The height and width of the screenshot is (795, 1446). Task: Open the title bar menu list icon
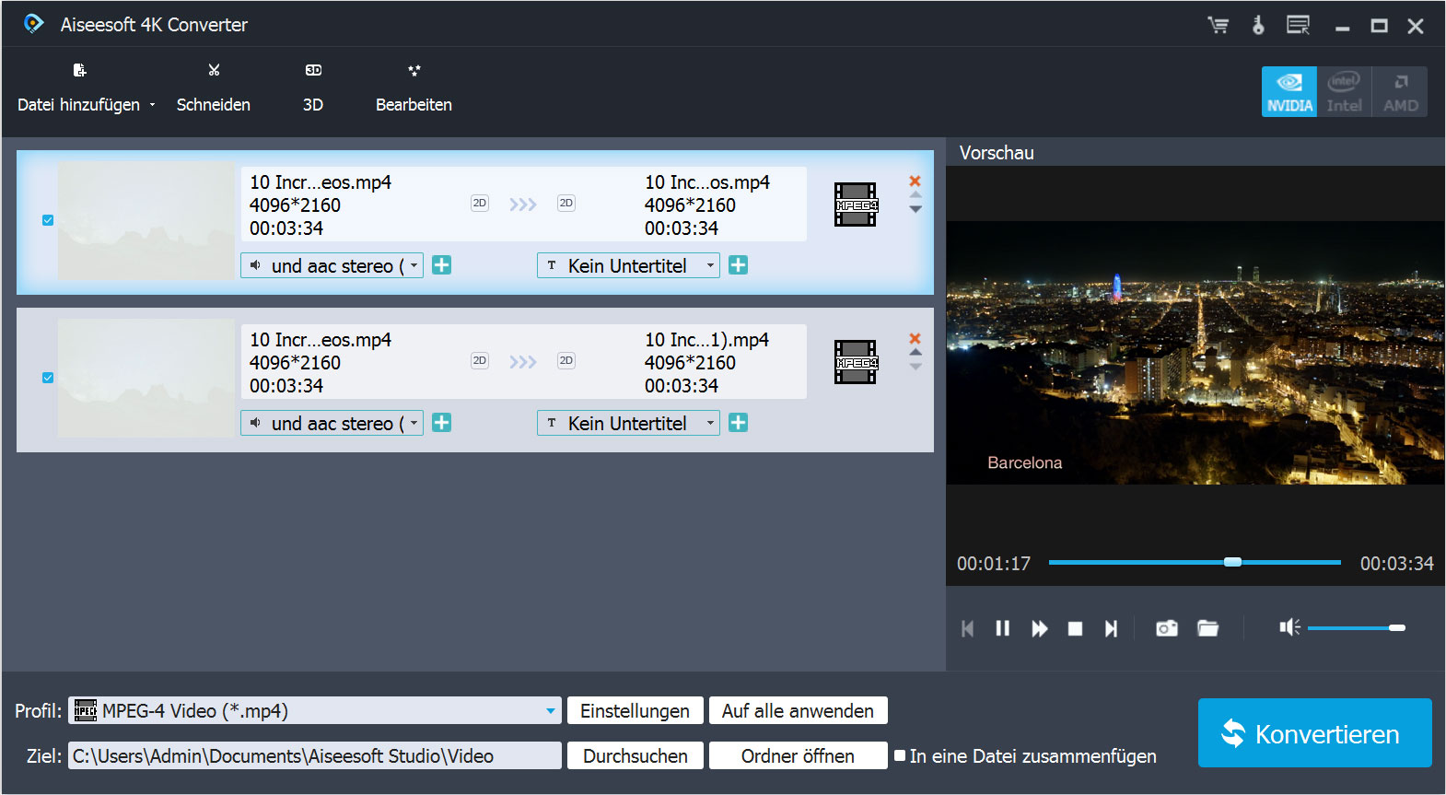point(1299,26)
